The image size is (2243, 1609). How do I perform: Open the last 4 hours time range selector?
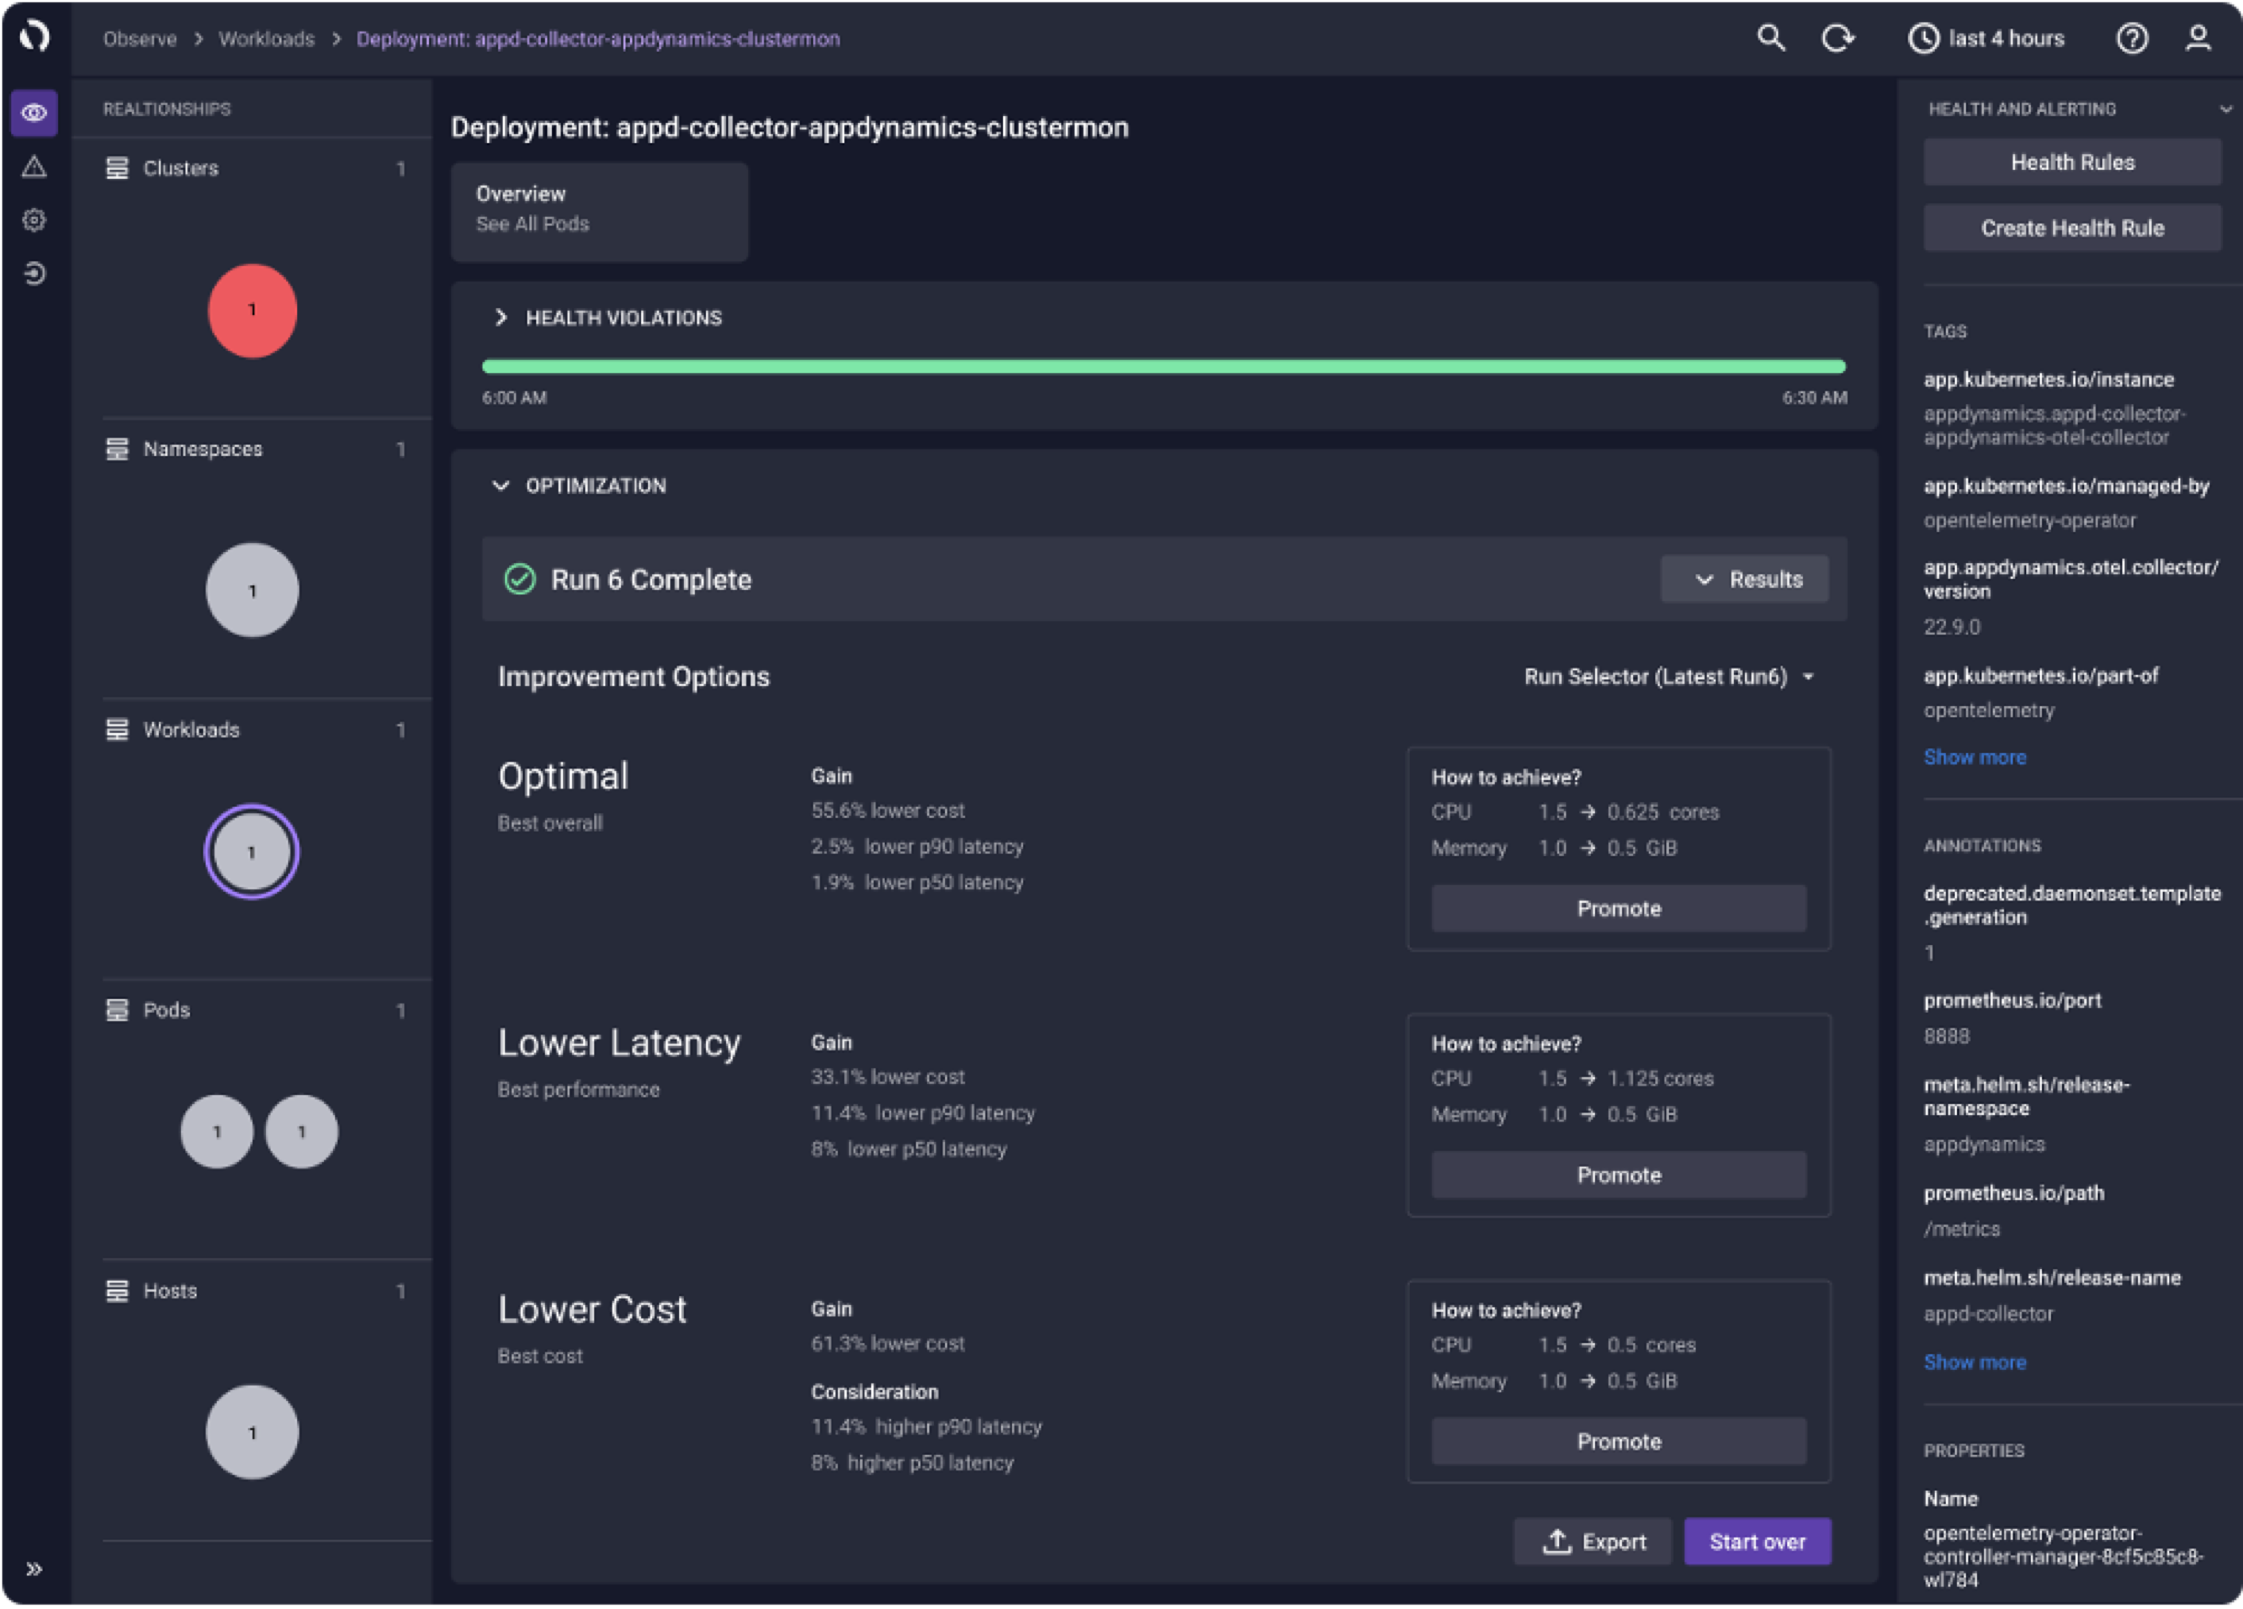click(x=1986, y=37)
